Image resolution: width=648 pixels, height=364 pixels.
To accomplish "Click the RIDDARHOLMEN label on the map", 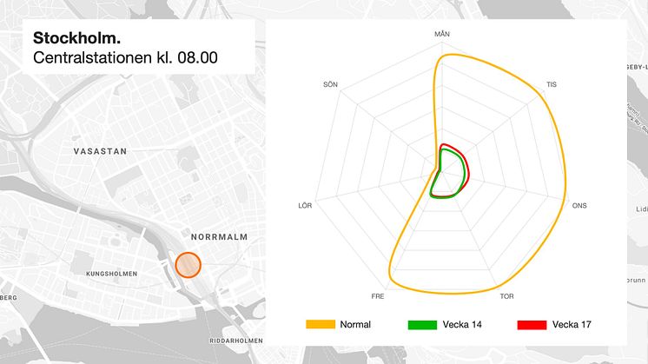I will pos(236,341).
